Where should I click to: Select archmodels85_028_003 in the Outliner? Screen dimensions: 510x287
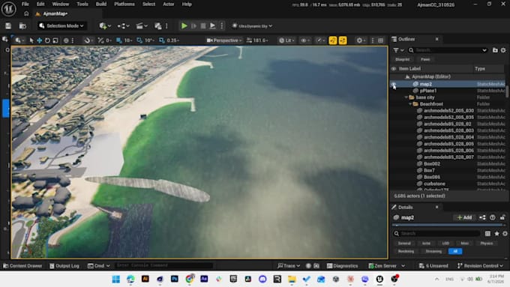coord(448,130)
